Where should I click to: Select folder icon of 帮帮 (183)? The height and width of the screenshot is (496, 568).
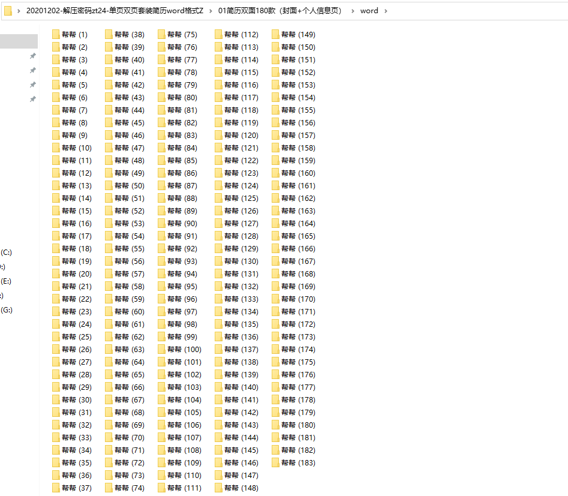coord(275,462)
